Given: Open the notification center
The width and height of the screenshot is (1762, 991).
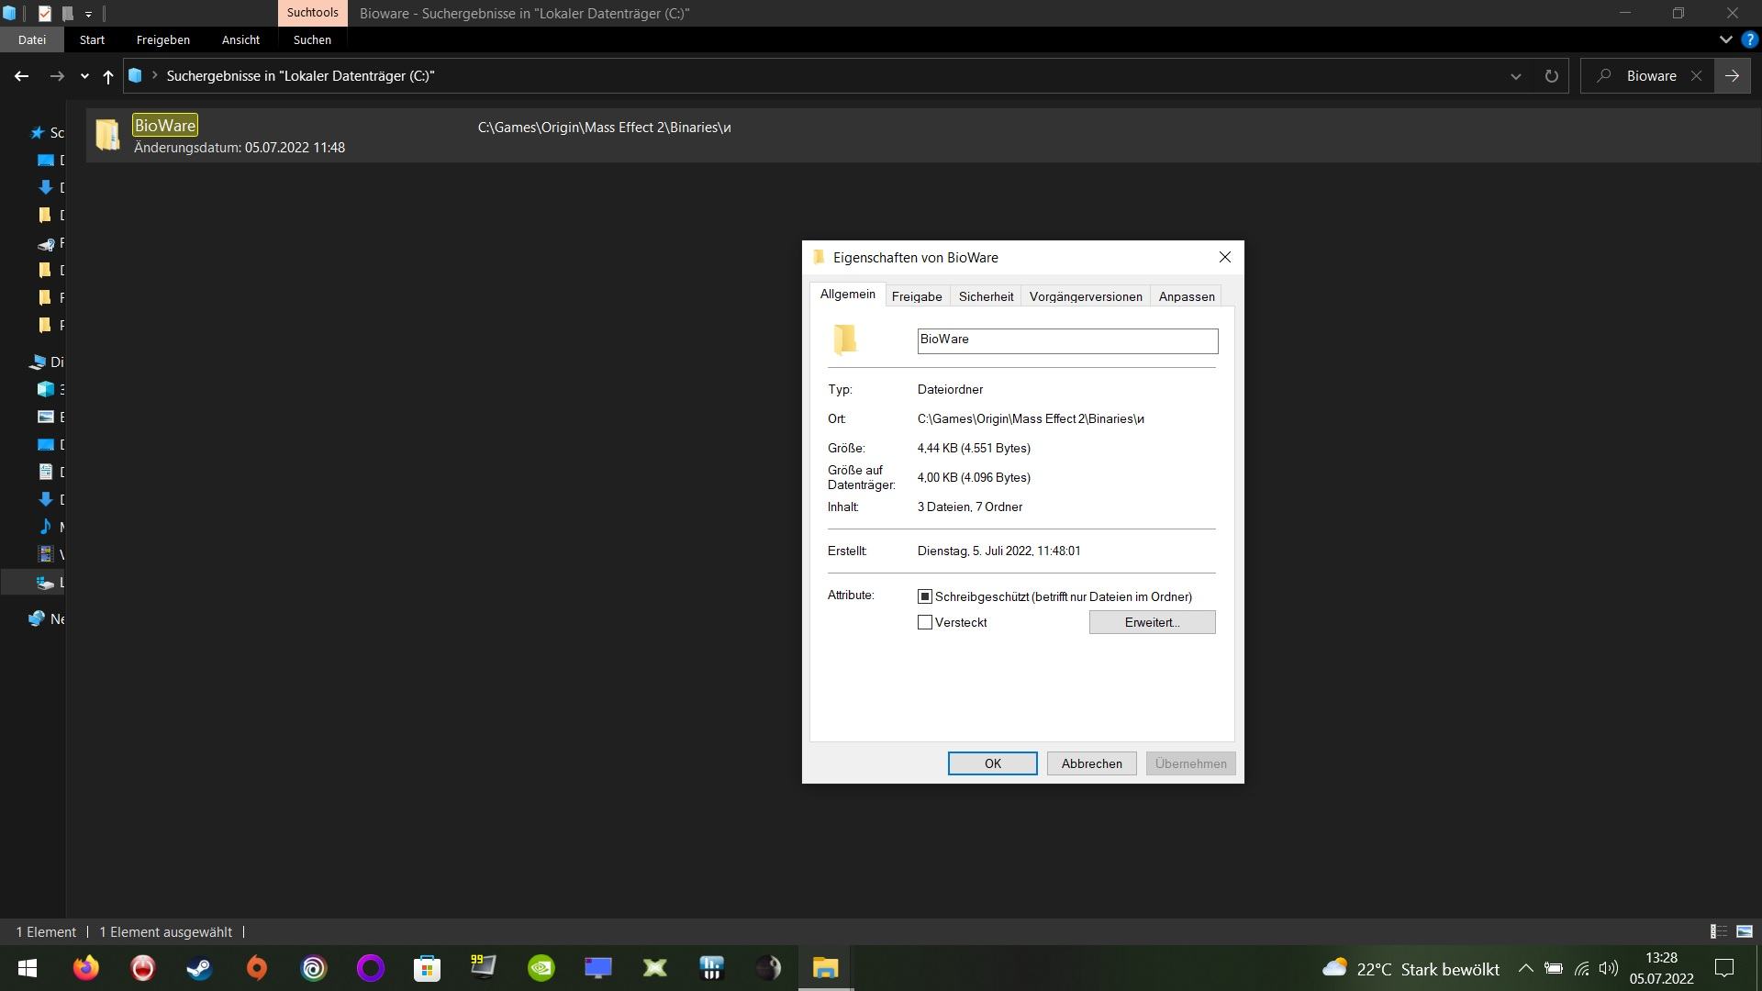Looking at the screenshot, I should (1724, 968).
